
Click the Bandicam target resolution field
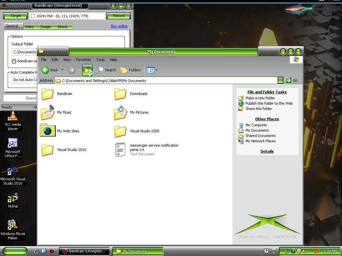(x=67, y=16)
